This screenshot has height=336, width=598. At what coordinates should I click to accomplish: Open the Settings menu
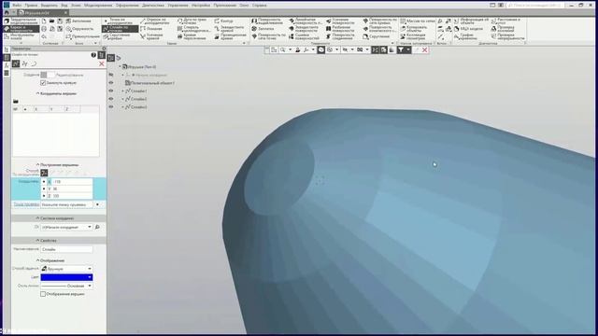[201, 6]
